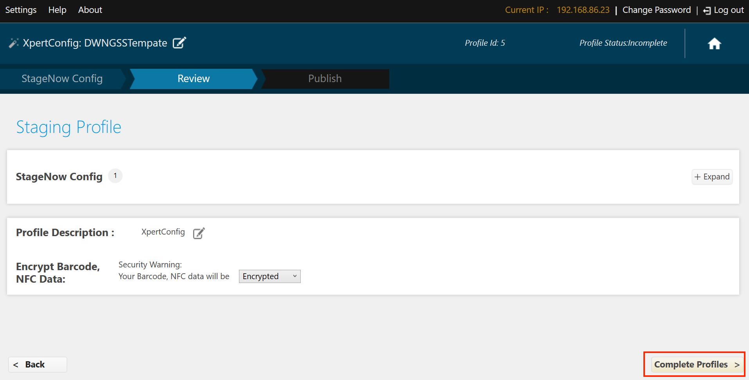The width and height of the screenshot is (749, 380).
Task: Click the Profile Status:Incomplete text
Action: 623,43
